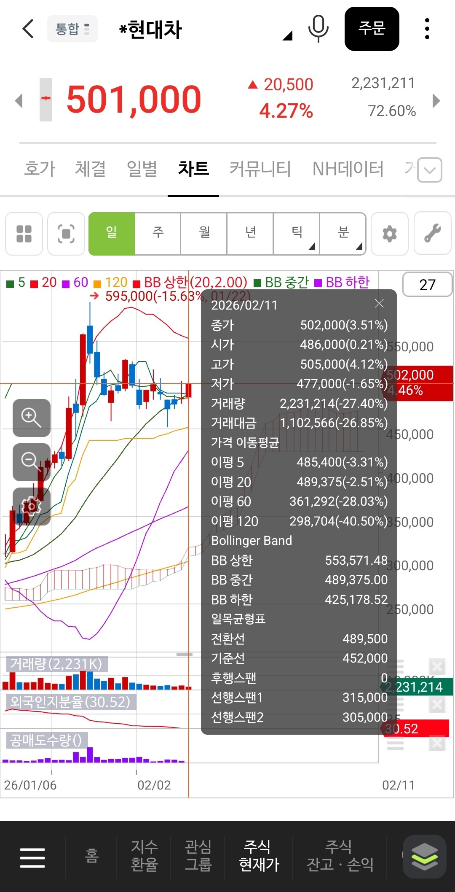Tap the candle count field showing 27

pyautogui.click(x=427, y=285)
